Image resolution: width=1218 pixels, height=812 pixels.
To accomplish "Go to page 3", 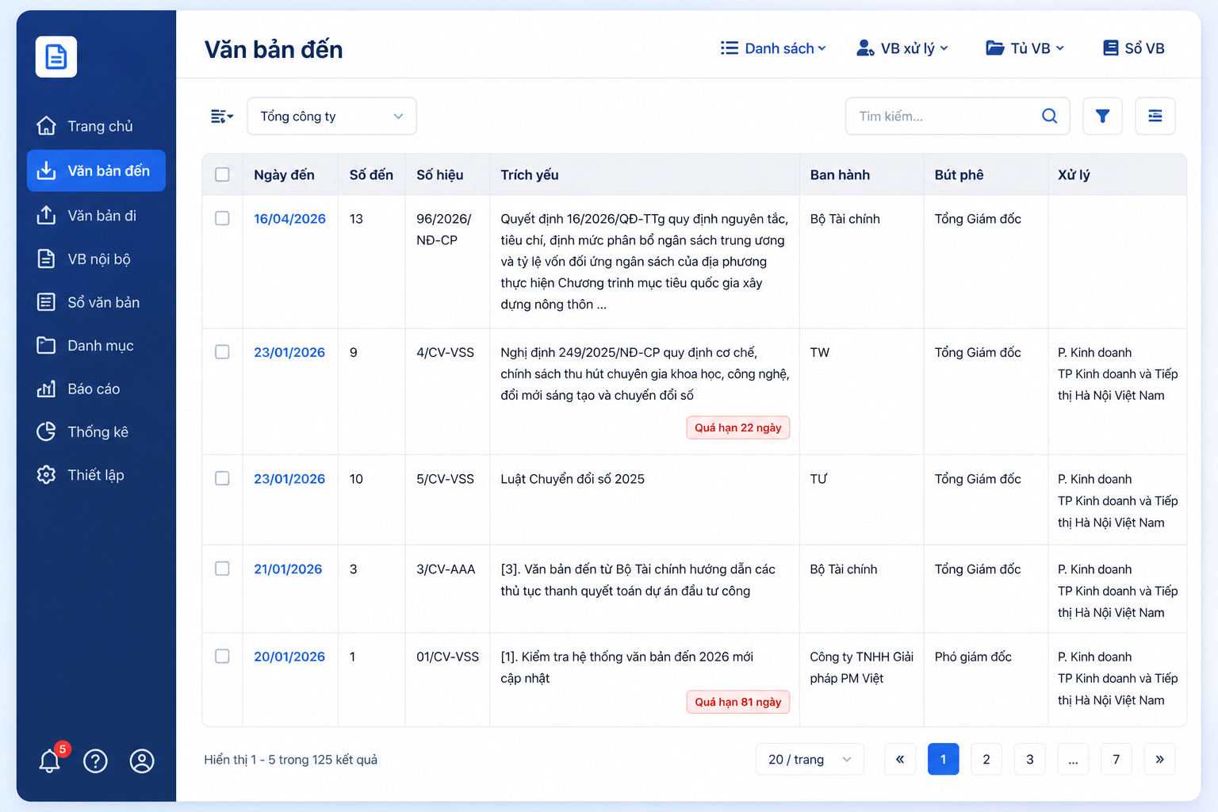I will click(x=1030, y=760).
